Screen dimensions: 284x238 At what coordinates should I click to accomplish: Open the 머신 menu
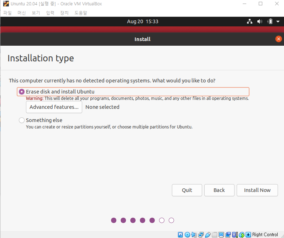(x=22, y=13)
